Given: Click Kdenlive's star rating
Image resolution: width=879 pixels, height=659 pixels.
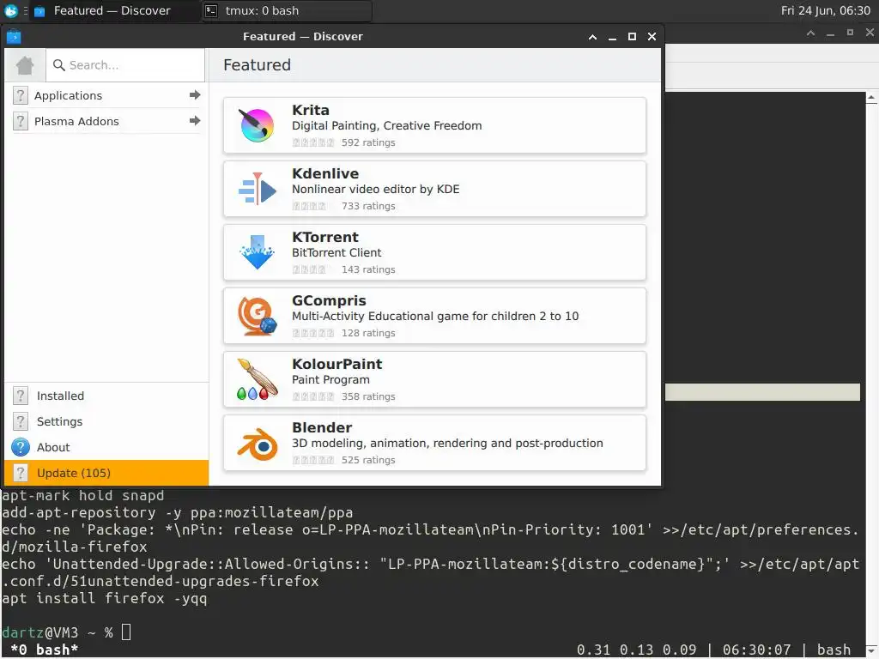Looking at the screenshot, I should point(309,206).
